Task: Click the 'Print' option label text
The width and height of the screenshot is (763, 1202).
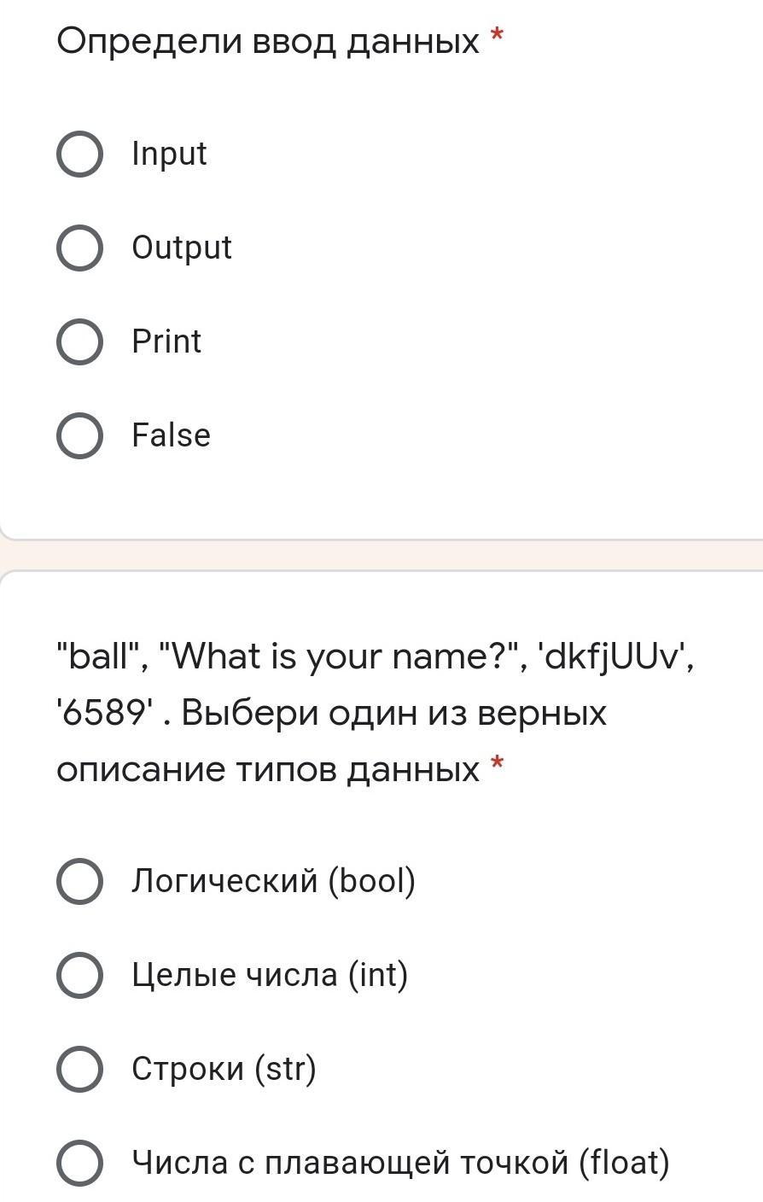Action: click(x=166, y=342)
